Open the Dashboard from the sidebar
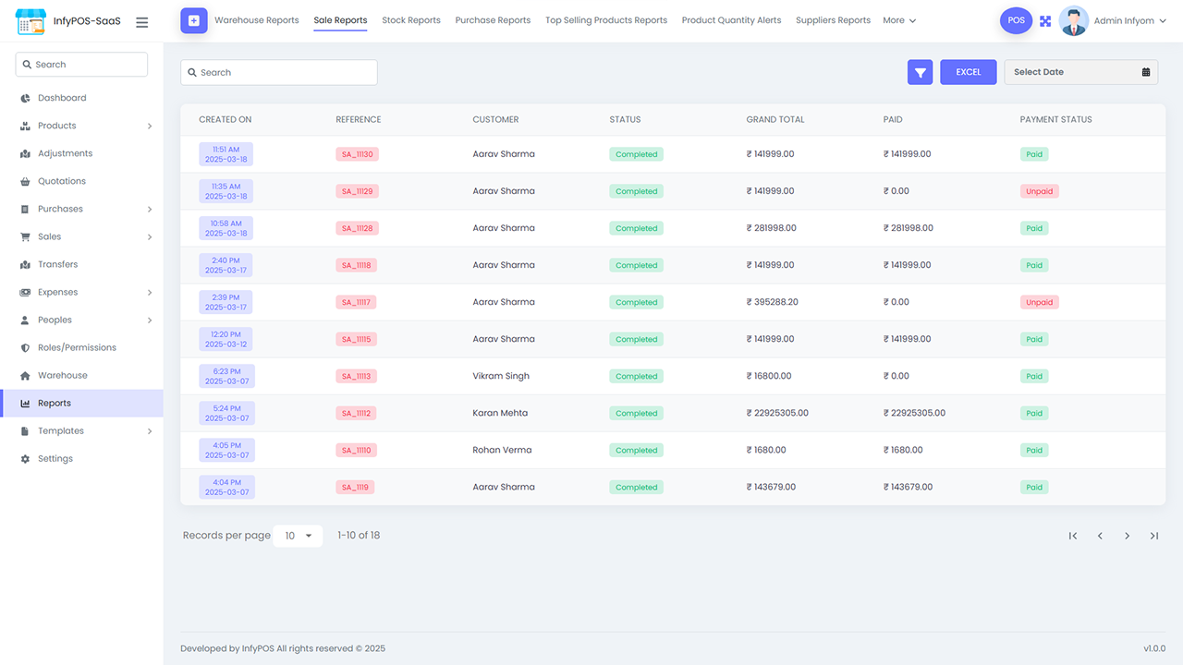Image resolution: width=1183 pixels, height=665 pixels. (60, 97)
